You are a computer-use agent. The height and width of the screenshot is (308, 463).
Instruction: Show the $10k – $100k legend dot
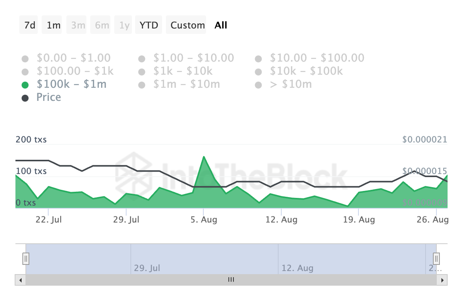(258, 72)
